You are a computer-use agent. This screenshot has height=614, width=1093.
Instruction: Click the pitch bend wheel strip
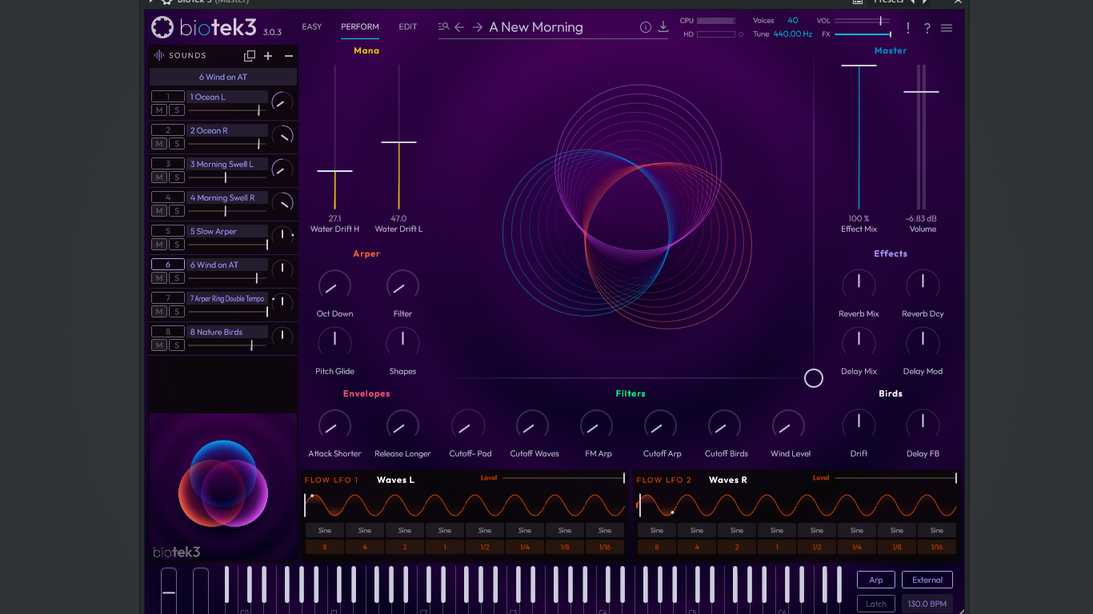coord(169,592)
